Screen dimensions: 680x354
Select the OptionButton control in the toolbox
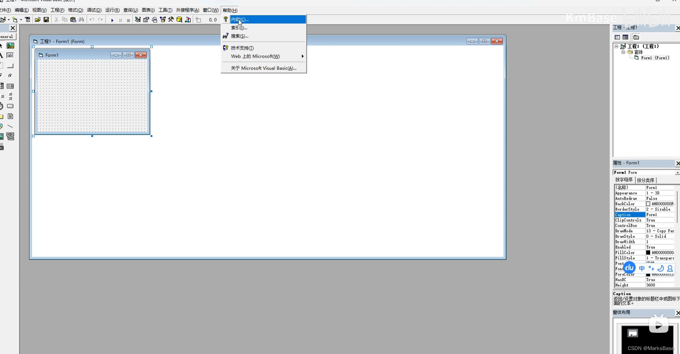10,76
